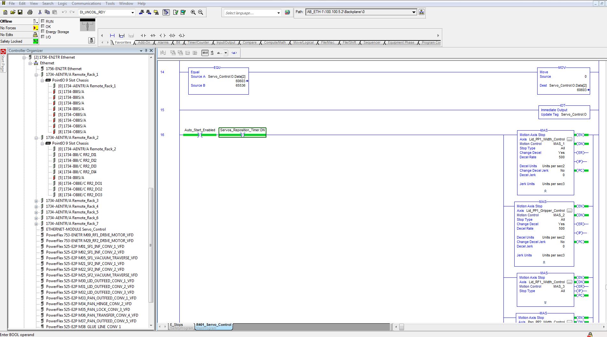607x337 pixels.
Task: Click the Auto_Start_Enabled contact
Action: 200,133
